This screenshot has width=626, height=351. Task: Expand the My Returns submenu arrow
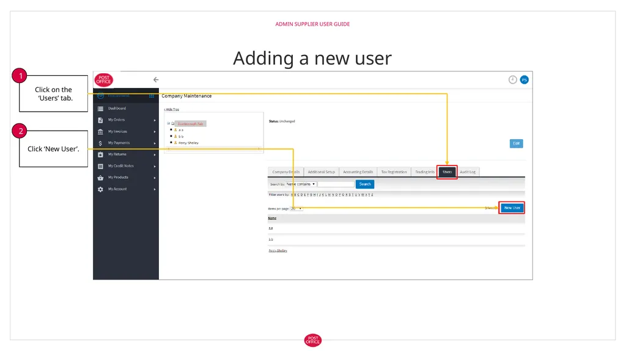(155, 155)
